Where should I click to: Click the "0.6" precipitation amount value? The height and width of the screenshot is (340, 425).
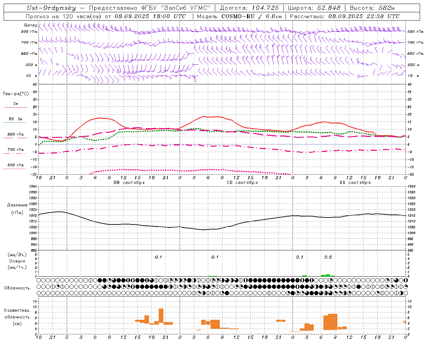tap(328, 257)
